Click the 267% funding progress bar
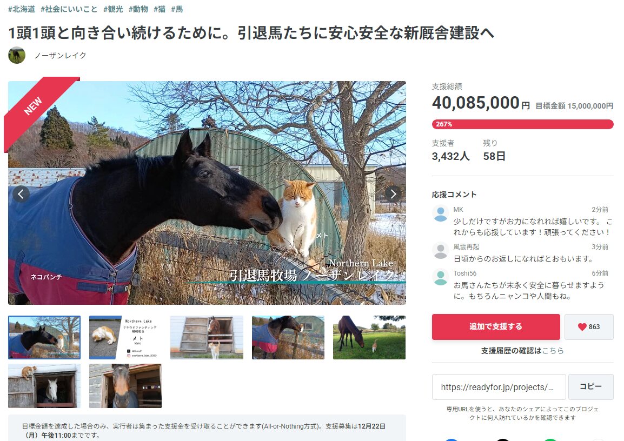The width and height of the screenshot is (624, 441). (x=522, y=124)
